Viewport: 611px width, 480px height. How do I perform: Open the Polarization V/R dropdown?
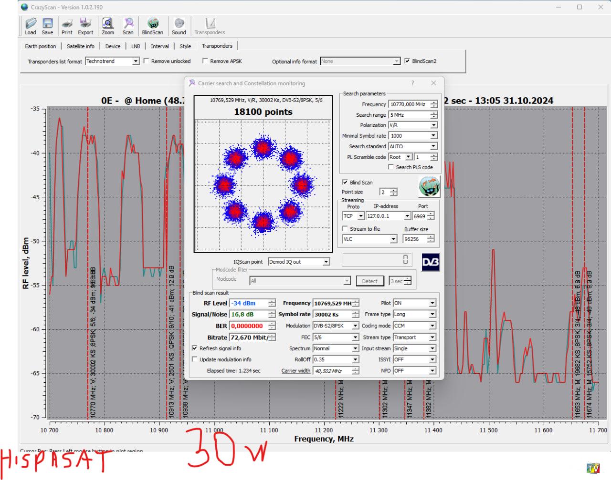(433, 125)
